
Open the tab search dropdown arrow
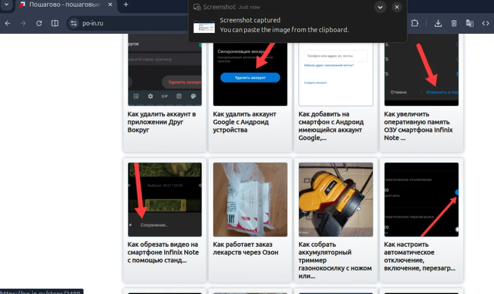[6, 5]
